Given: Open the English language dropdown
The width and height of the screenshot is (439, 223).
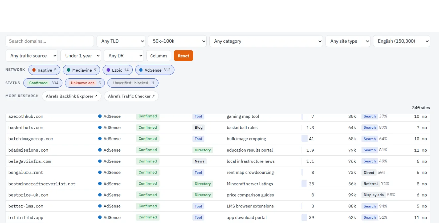Looking at the screenshot, I should coord(402,41).
